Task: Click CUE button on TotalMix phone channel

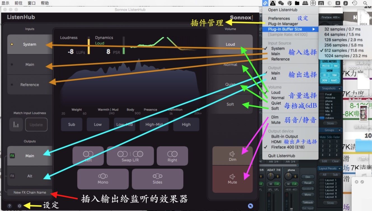Action: click(294, 184)
